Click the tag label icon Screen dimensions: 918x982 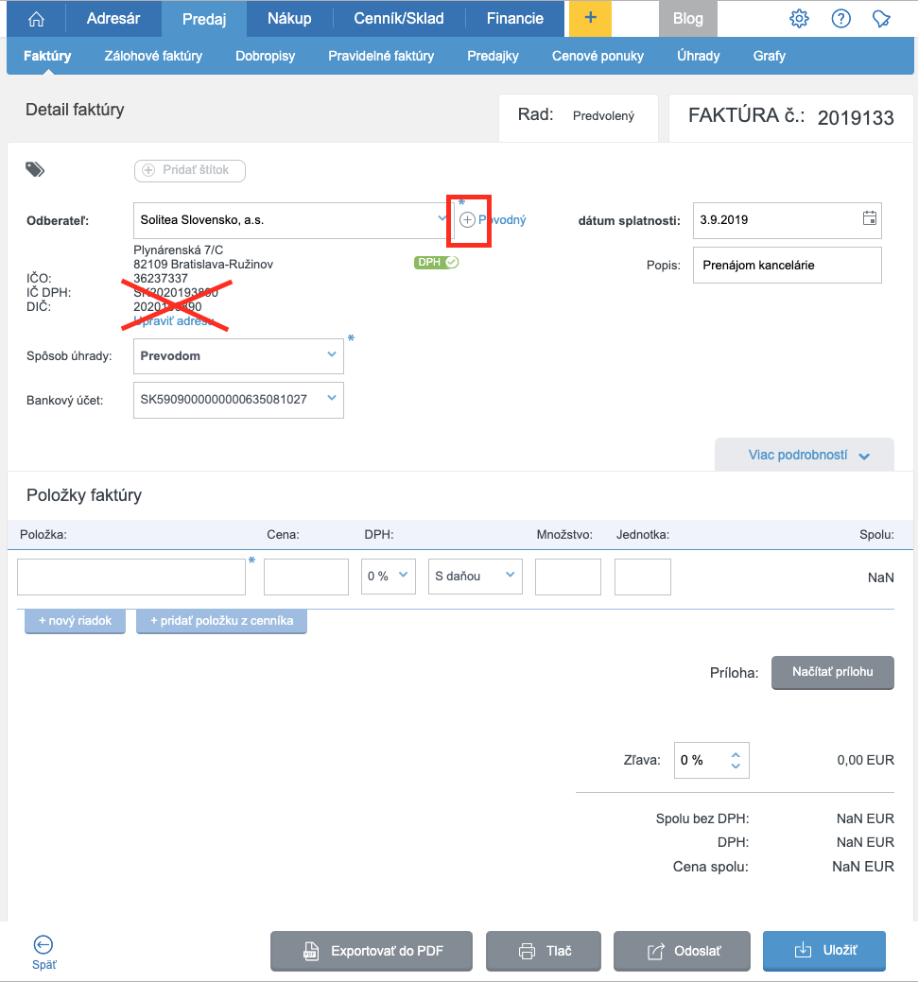35,169
